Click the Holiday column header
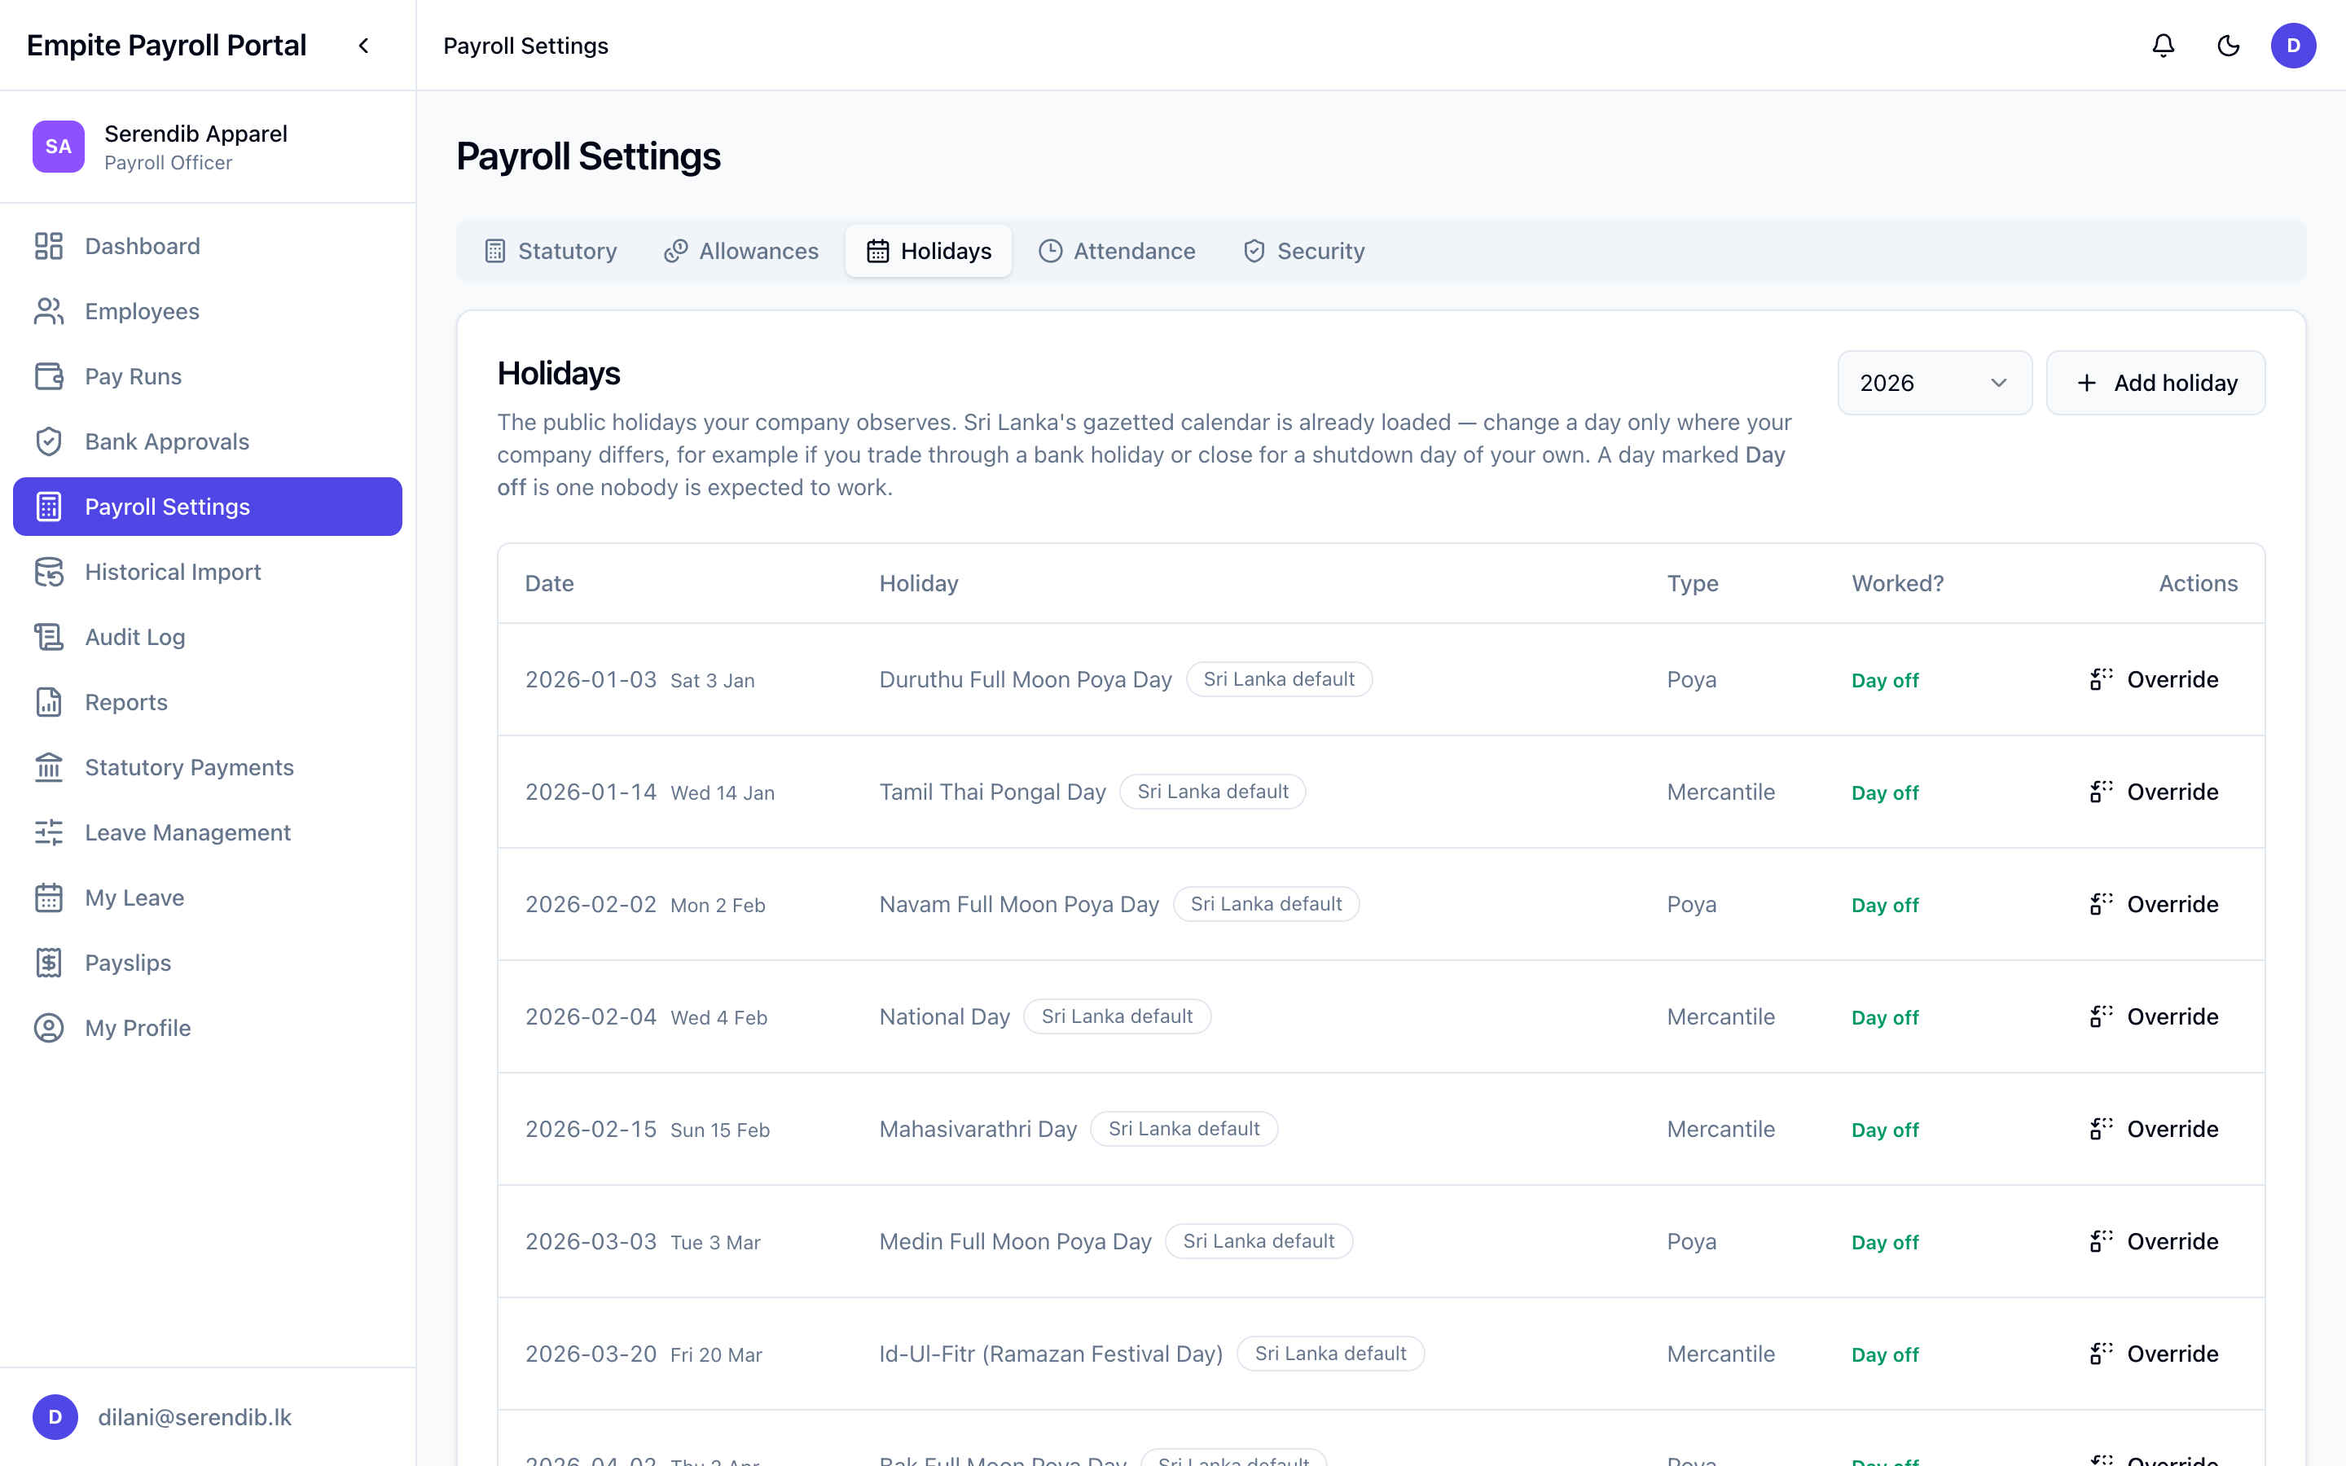Image resolution: width=2346 pixels, height=1466 pixels. [x=918, y=584]
